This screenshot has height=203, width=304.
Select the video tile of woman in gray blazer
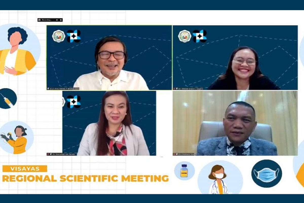point(109,123)
